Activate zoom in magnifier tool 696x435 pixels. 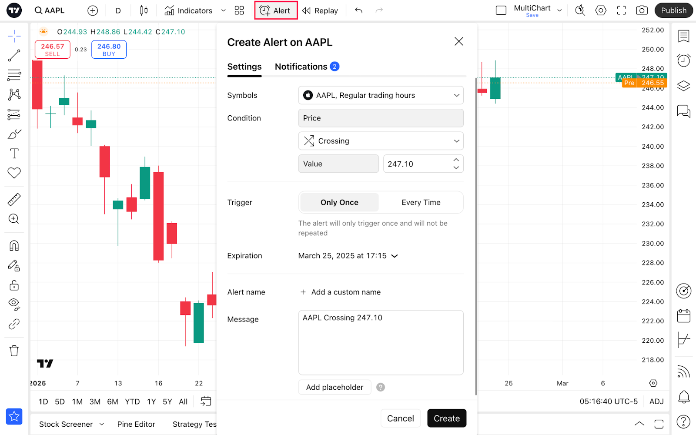pos(14,219)
